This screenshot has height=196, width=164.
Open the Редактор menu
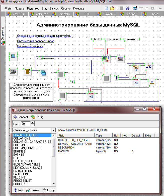point(33,8)
